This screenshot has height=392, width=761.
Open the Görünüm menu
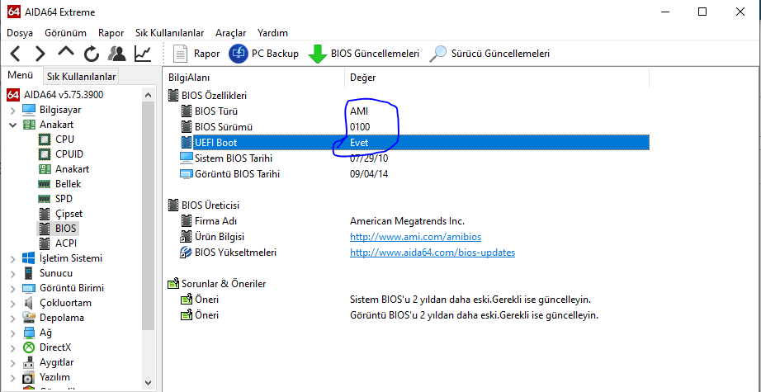click(65, 33)
